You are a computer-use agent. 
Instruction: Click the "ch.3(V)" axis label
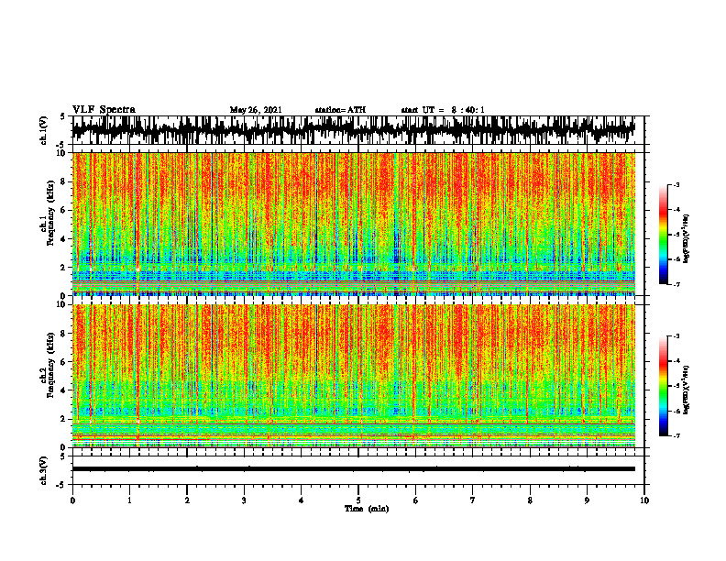[x=44, y=470]
